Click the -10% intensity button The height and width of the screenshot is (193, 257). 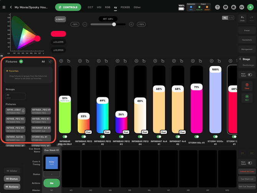(75, 24)
